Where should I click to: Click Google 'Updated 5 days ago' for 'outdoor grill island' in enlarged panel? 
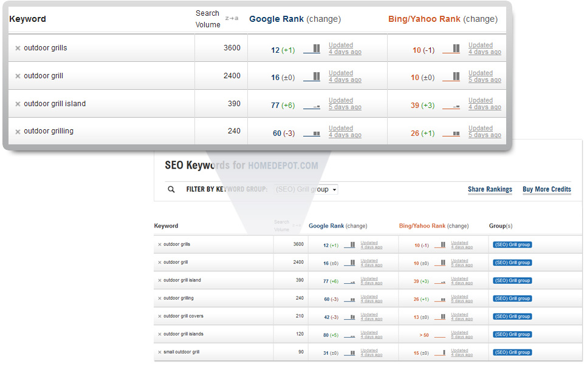(345, 104)
